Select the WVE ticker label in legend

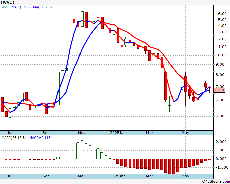click(5, 7)
